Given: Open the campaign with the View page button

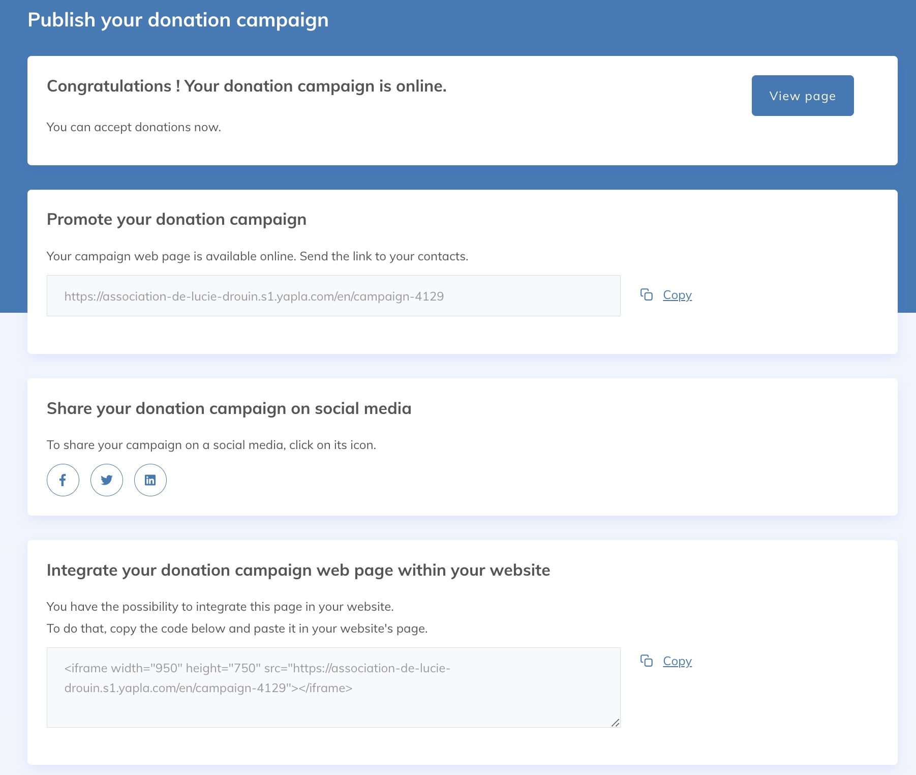Looking at the screenshot, I should click(x=802, y=95).
